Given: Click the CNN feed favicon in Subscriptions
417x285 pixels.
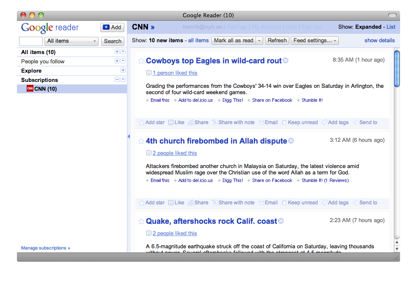Looking at the screenshot, I should coord(30,88).
